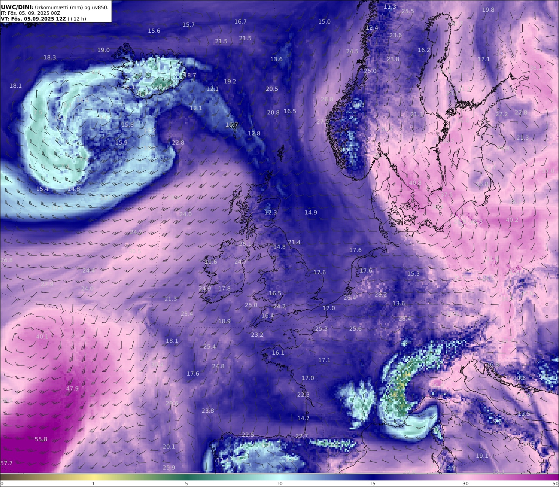Click the 24.9 value label
Viewport: 559px width, 487px height.
tap(205, 289)
